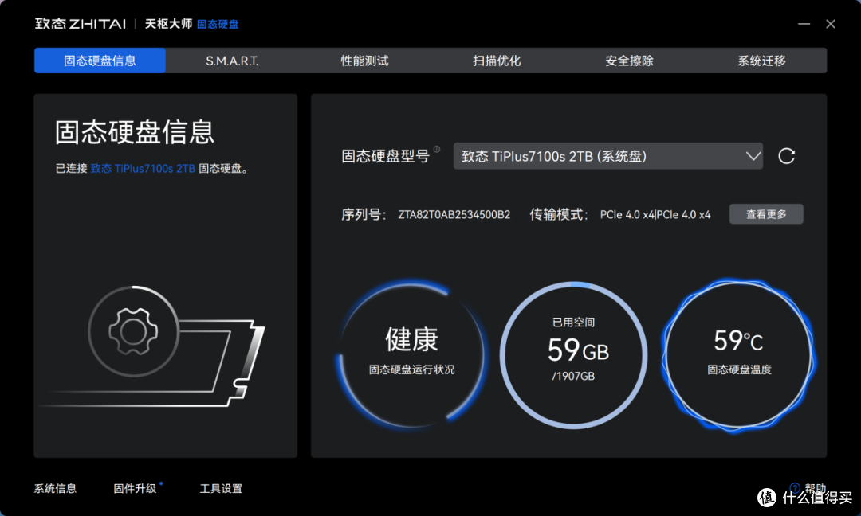Image resolution: width=861 pixels, height=516 pixels.
Task: Expand the dropdown chevron arrow
Action: [753, 156]
